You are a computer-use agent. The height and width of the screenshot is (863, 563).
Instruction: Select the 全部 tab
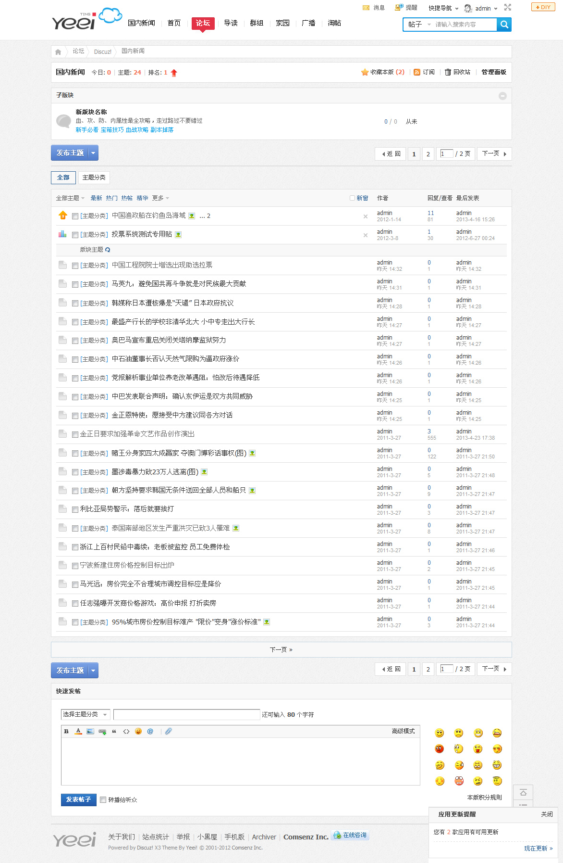point(63,178)
